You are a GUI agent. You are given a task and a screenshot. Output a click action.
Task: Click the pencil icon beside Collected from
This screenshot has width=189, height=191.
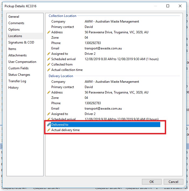click(49, 64)
